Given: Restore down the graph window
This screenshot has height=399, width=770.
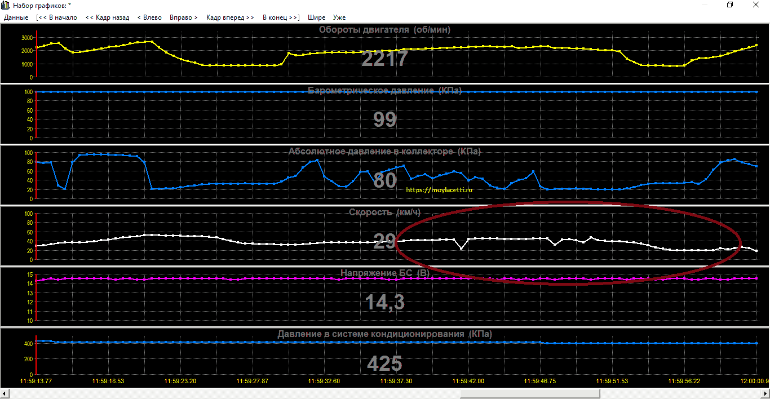Looking at the screenshot, I should tap(730, 5).
